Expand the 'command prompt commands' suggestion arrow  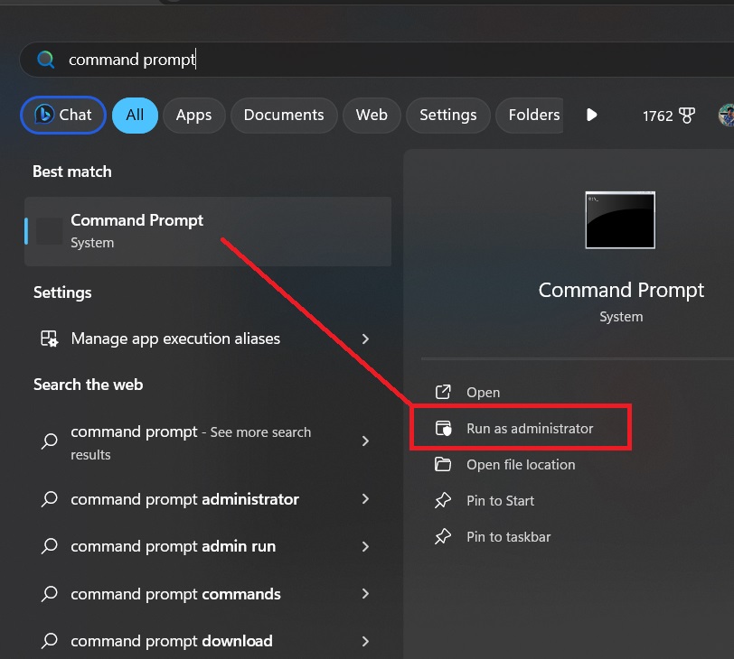tap(365, 594)
